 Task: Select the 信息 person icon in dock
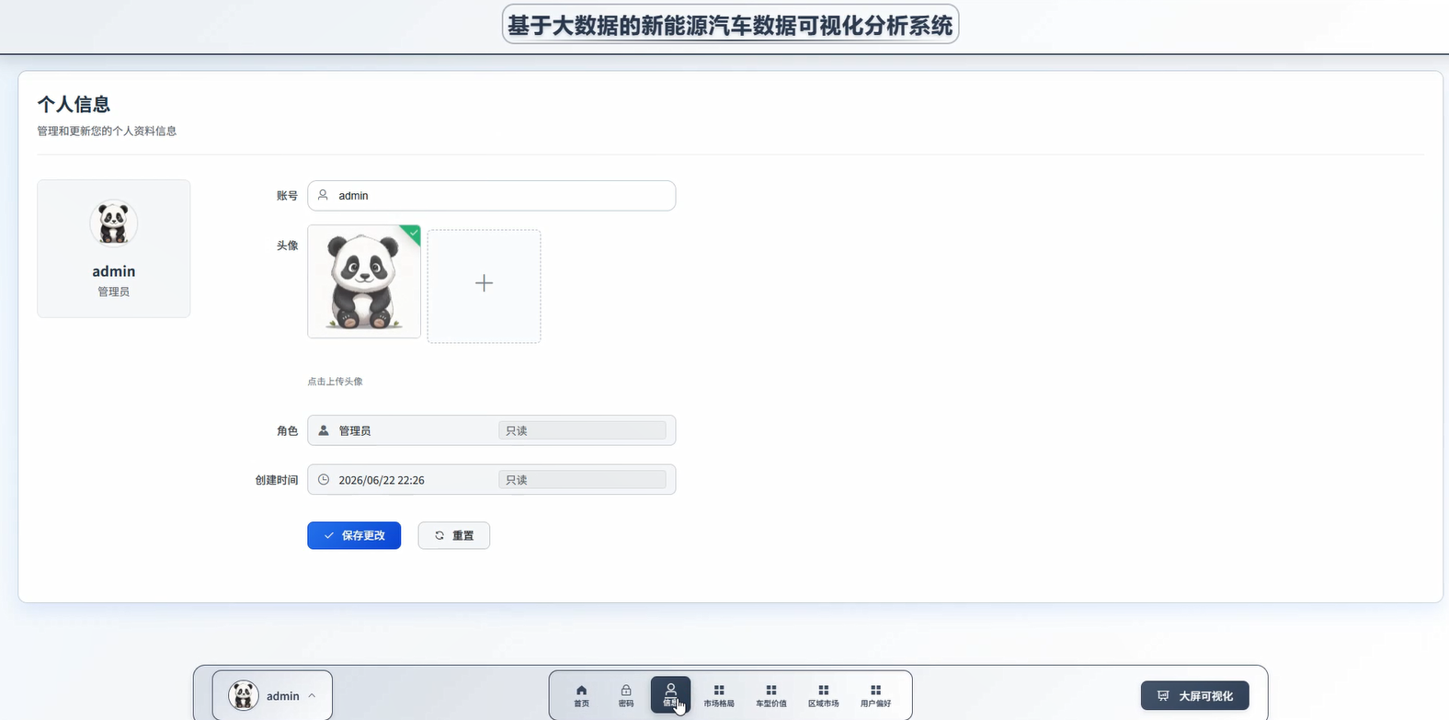pyautogui.click(x=670, y=694)
